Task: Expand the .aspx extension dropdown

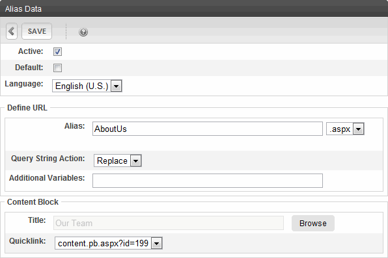Action: 345,129
